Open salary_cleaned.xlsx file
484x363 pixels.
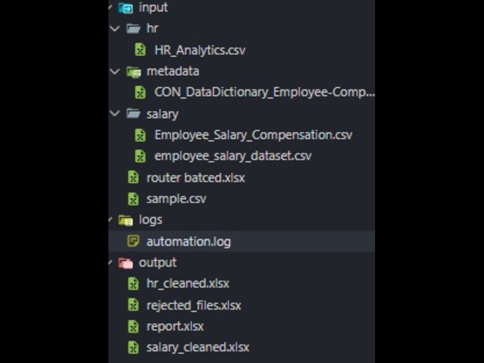197,348
